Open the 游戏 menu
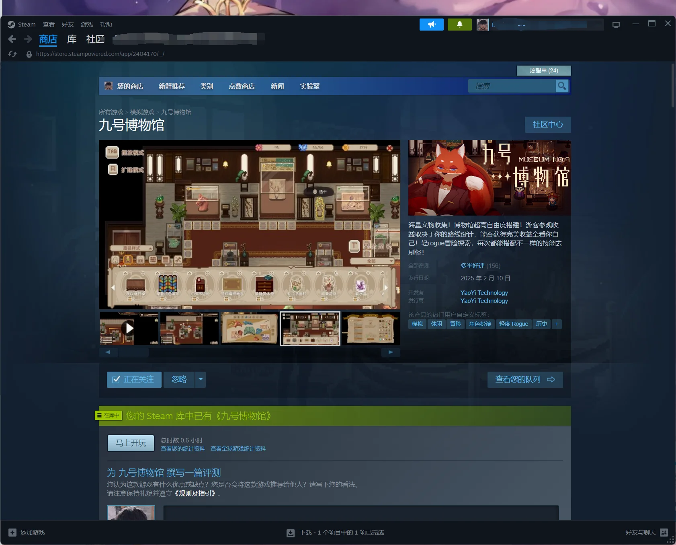 click(x=87, y=25)
